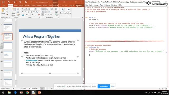The width and height of the screenshot is (169, 95).
Task: Clear all formatting icon
Action: [x=39, y=15]
